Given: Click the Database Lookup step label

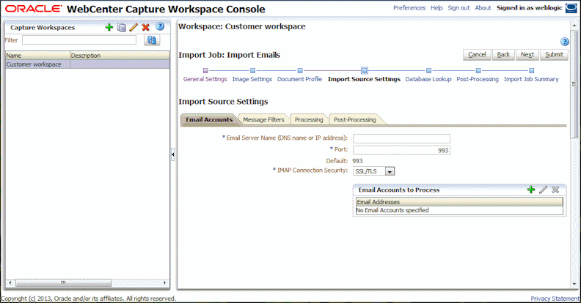Looking at the screenshot, I should tap(428, 79).
